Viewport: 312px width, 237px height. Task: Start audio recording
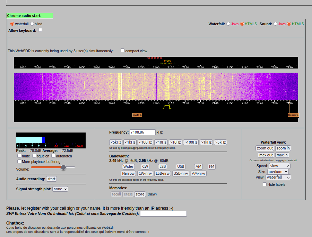(51, 179)
